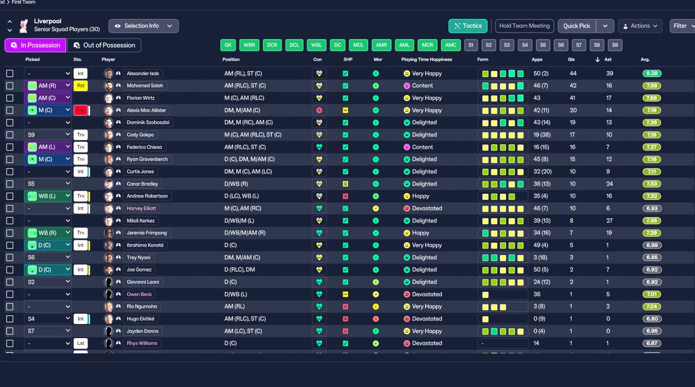Switch to the In Possession tab

pyautogui.click(x=35, y=46)
